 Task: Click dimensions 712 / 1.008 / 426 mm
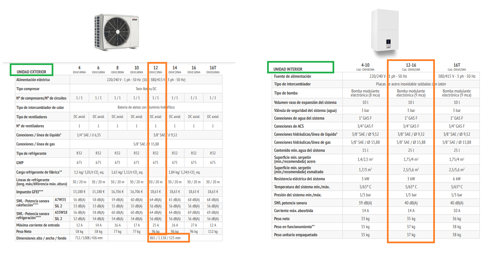(89, 238)
